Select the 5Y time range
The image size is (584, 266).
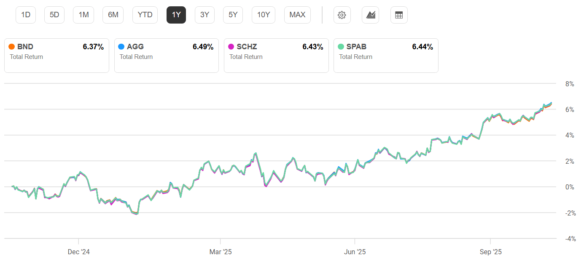click(x=233, y=15)
